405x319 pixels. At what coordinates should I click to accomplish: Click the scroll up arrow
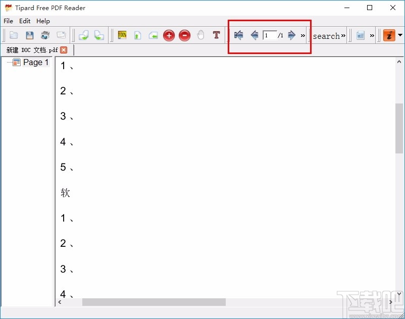tap(399, 62)
